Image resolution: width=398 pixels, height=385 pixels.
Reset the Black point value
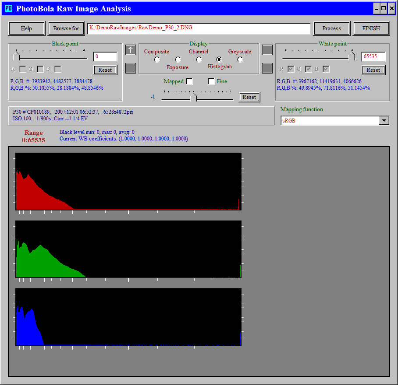(105, 70)
